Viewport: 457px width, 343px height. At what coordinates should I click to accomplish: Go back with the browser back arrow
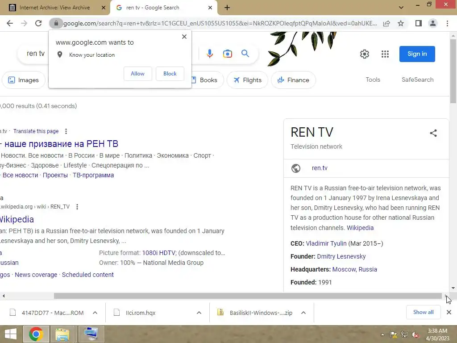point(10,23)
